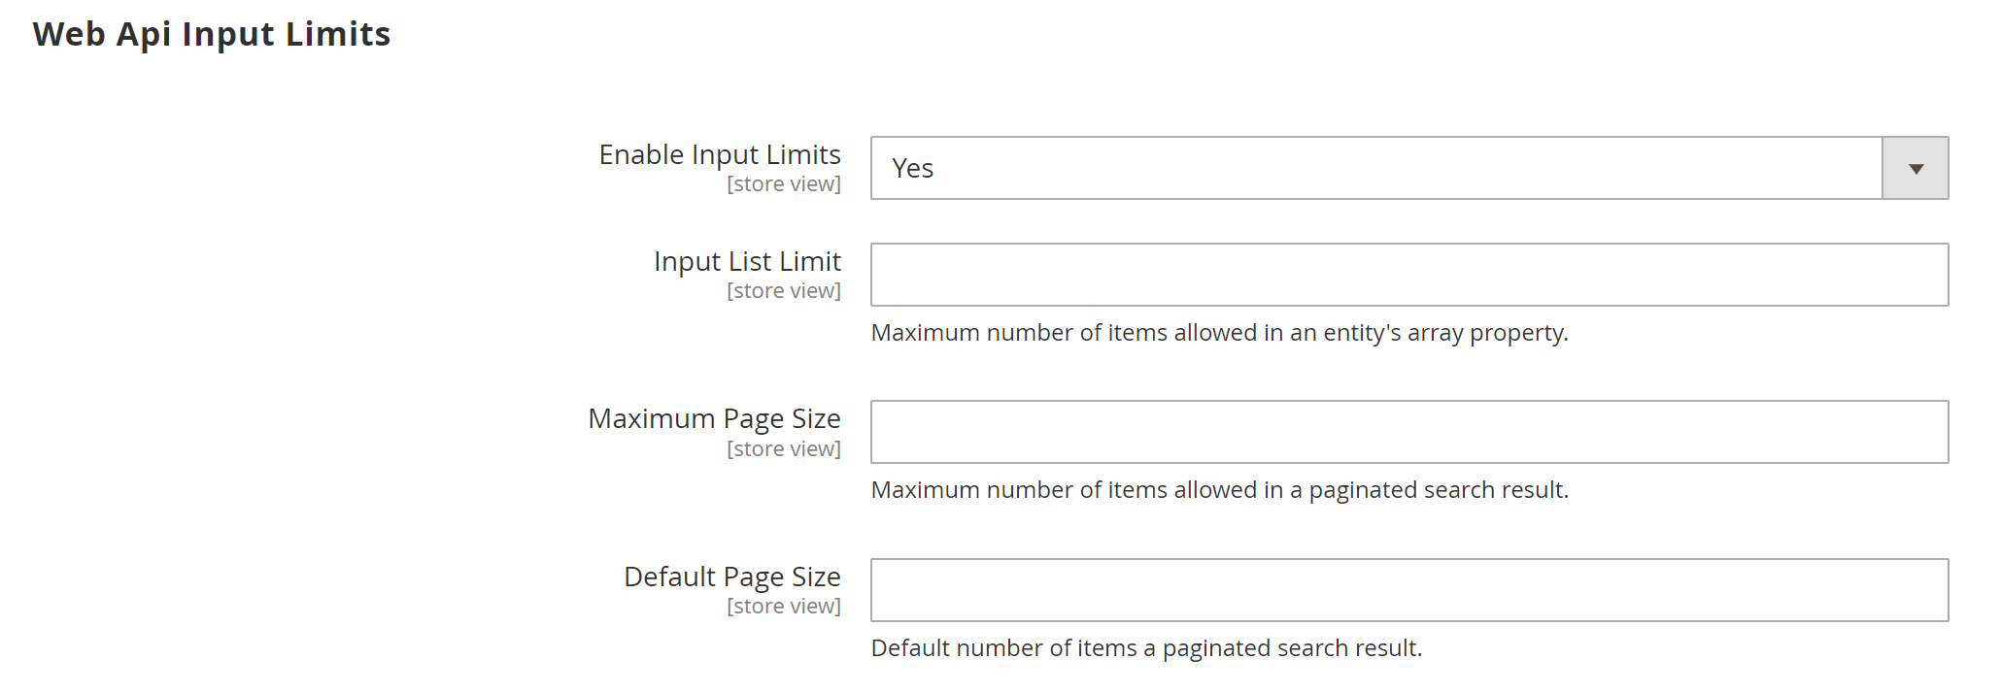Click store view scope under Enable Input Limits

click(783, 184)
